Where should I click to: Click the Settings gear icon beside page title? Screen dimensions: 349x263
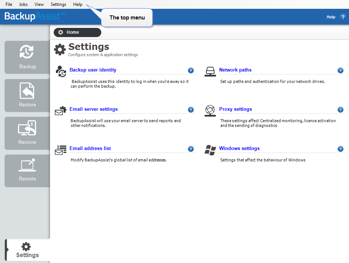[60, 50]
